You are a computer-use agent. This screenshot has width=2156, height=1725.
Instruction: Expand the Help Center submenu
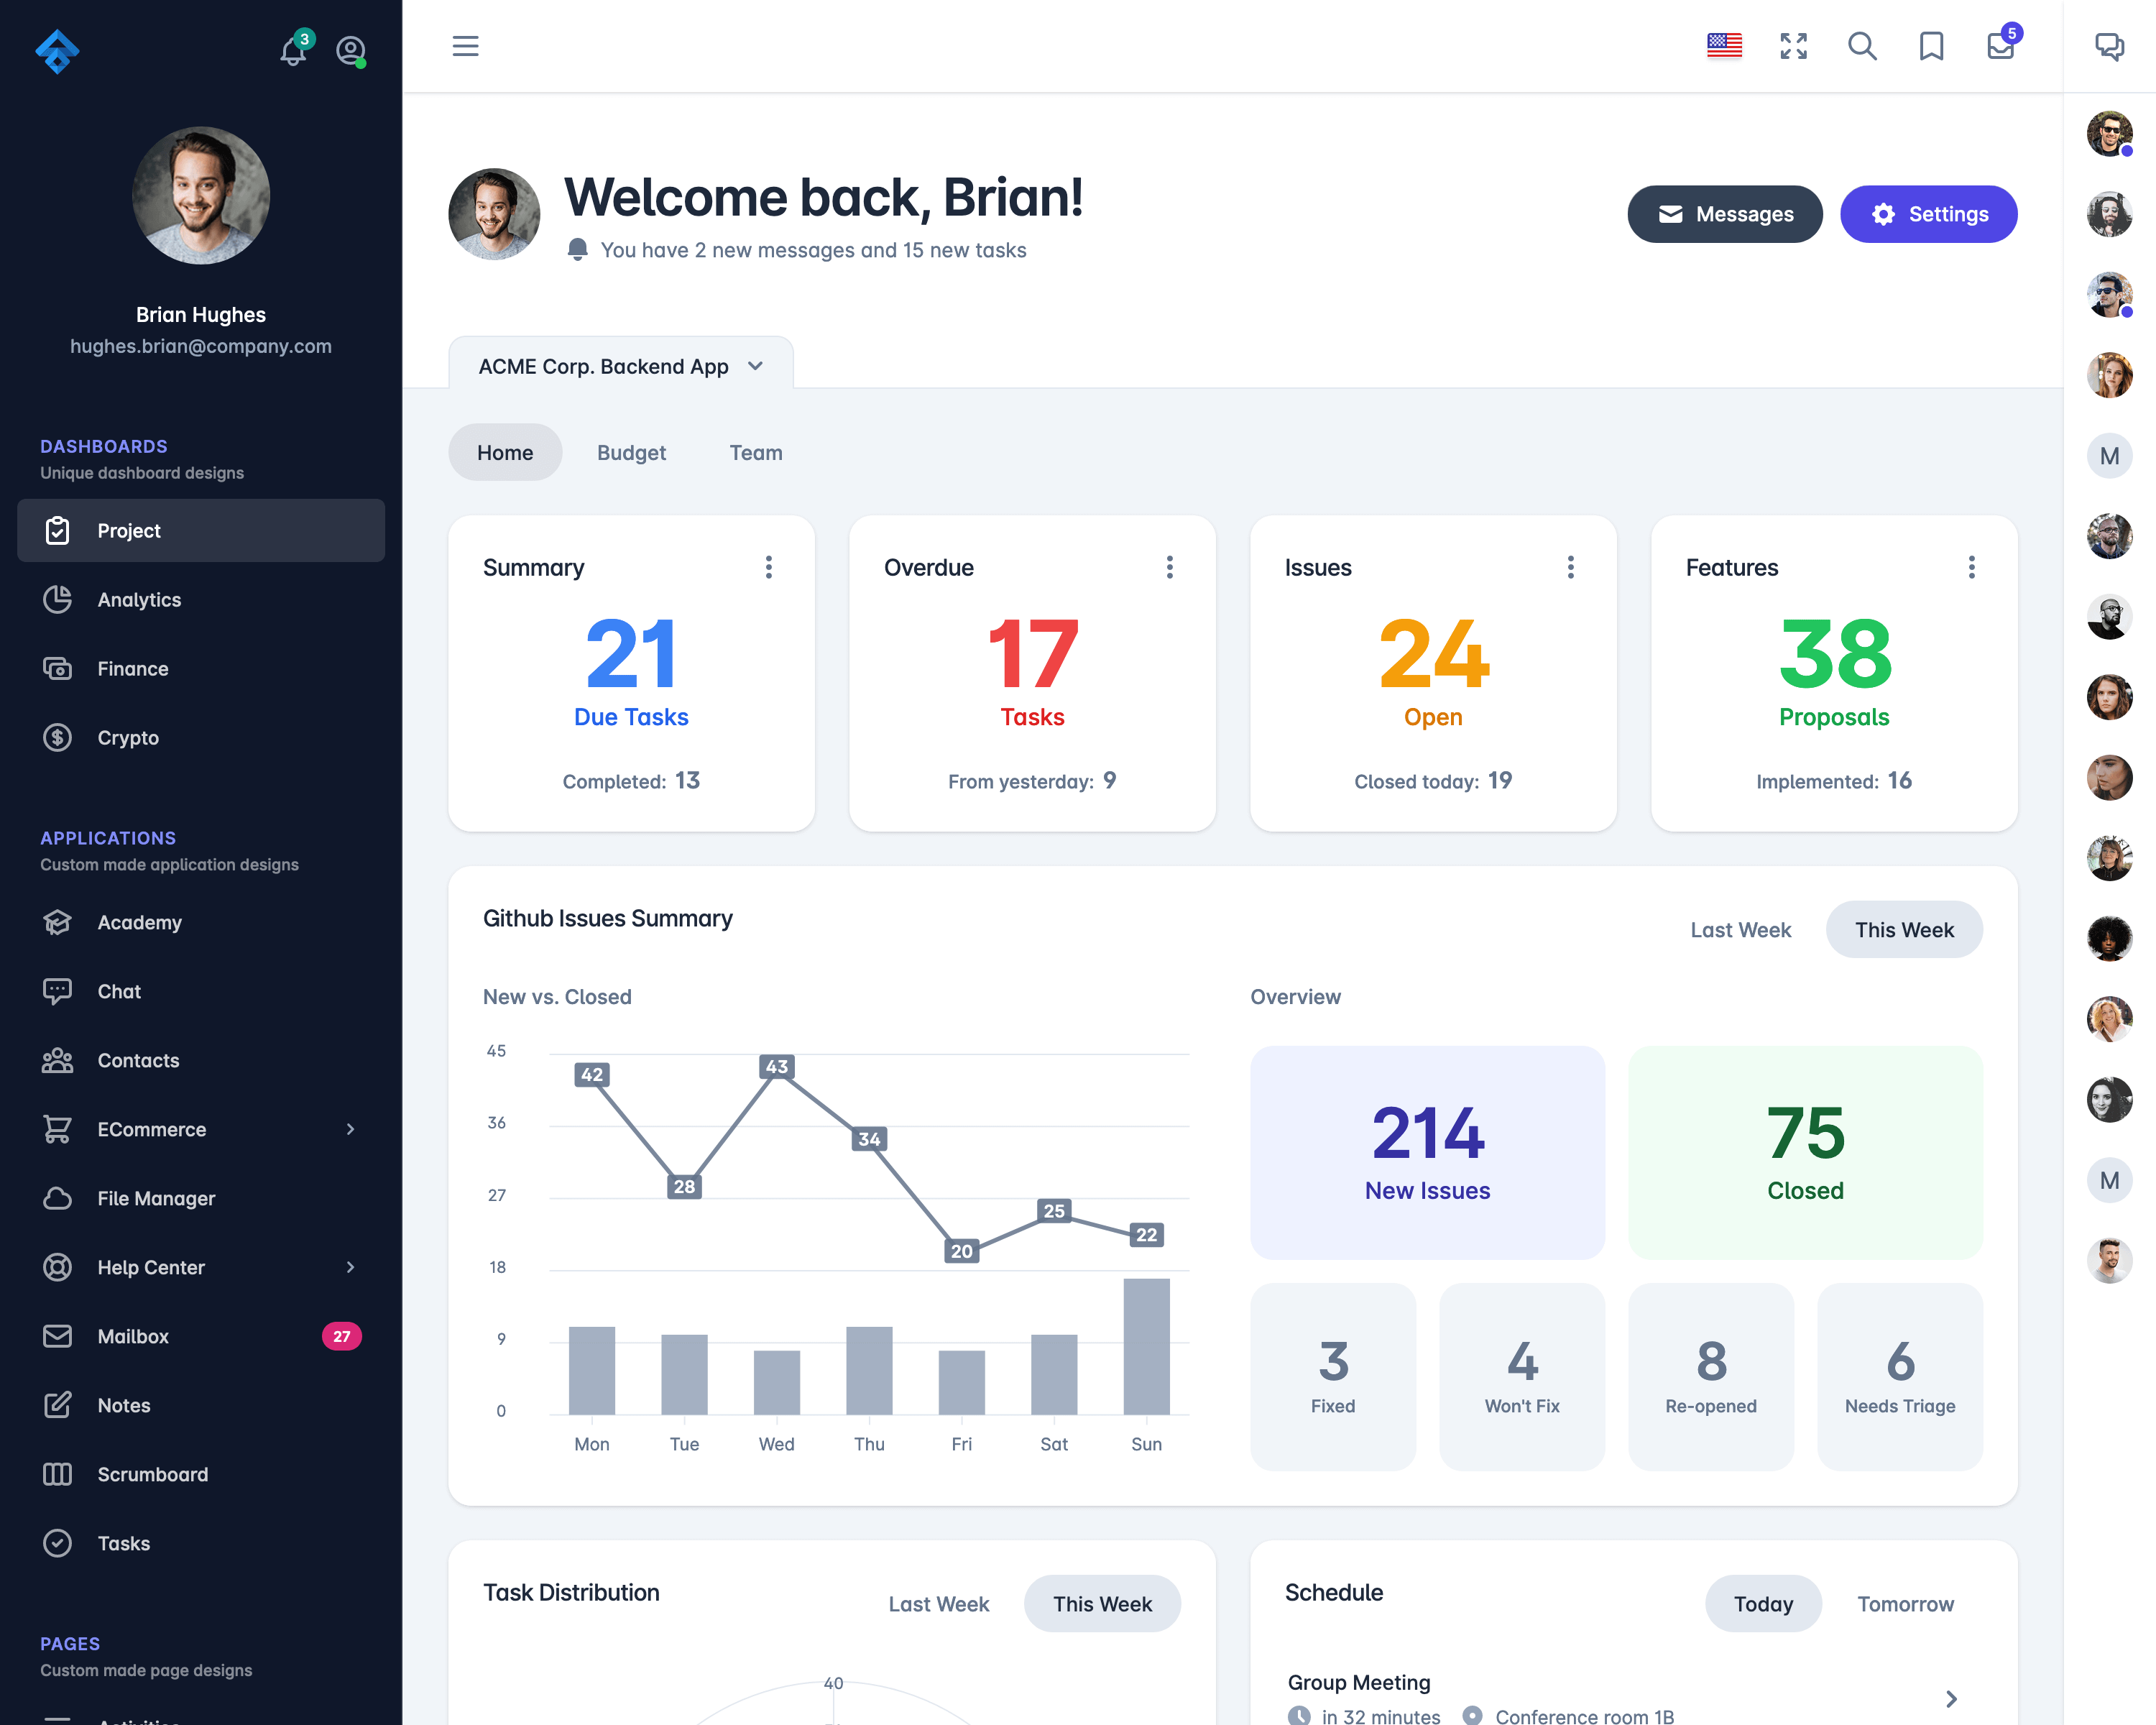click(x=350, y=1267)
